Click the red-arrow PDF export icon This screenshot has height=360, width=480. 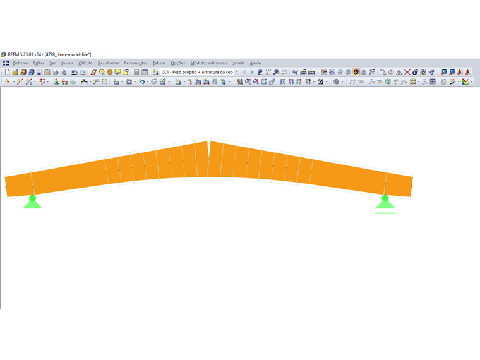460,72
